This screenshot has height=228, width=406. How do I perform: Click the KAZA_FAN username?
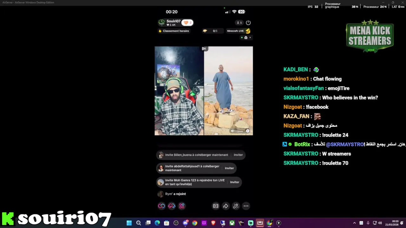(296, 116)
